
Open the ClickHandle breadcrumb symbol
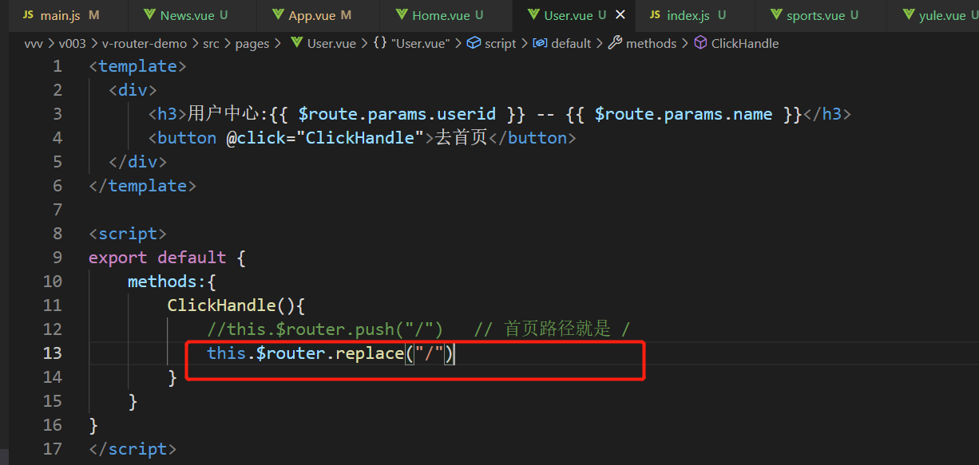click(x=736, y=43)
